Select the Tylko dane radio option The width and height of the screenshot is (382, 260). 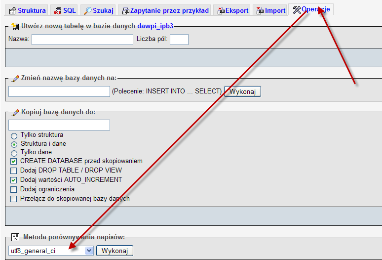[14, 153]
